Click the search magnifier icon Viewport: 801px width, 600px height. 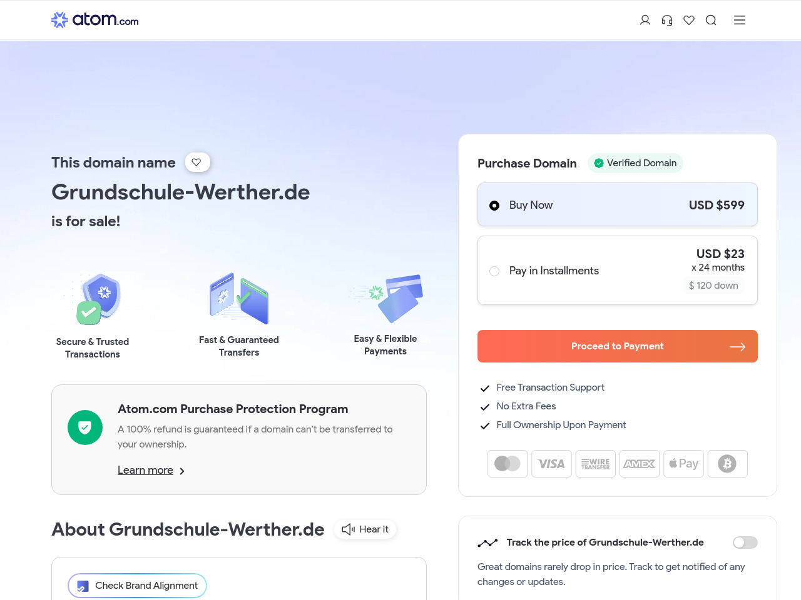pos(711,20)
